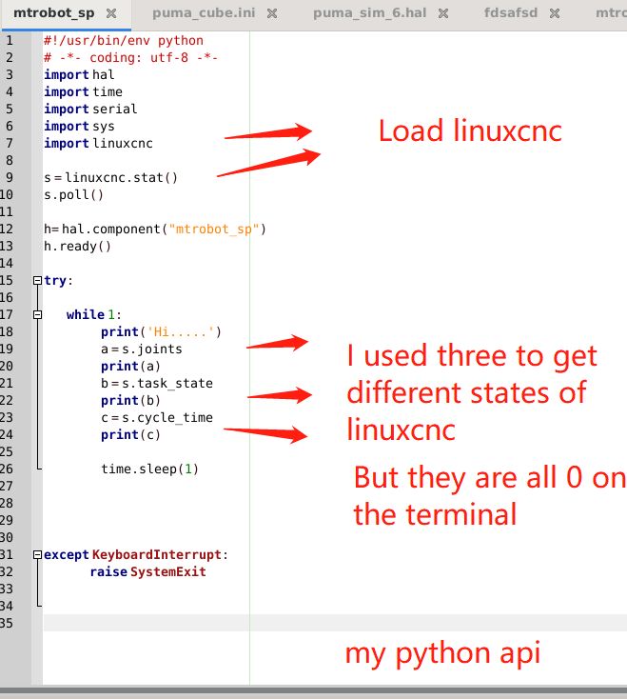The height and width of the screenshot is (699, 627).
Task: Collapse the try block fold marker
Action: coord(37,280)
